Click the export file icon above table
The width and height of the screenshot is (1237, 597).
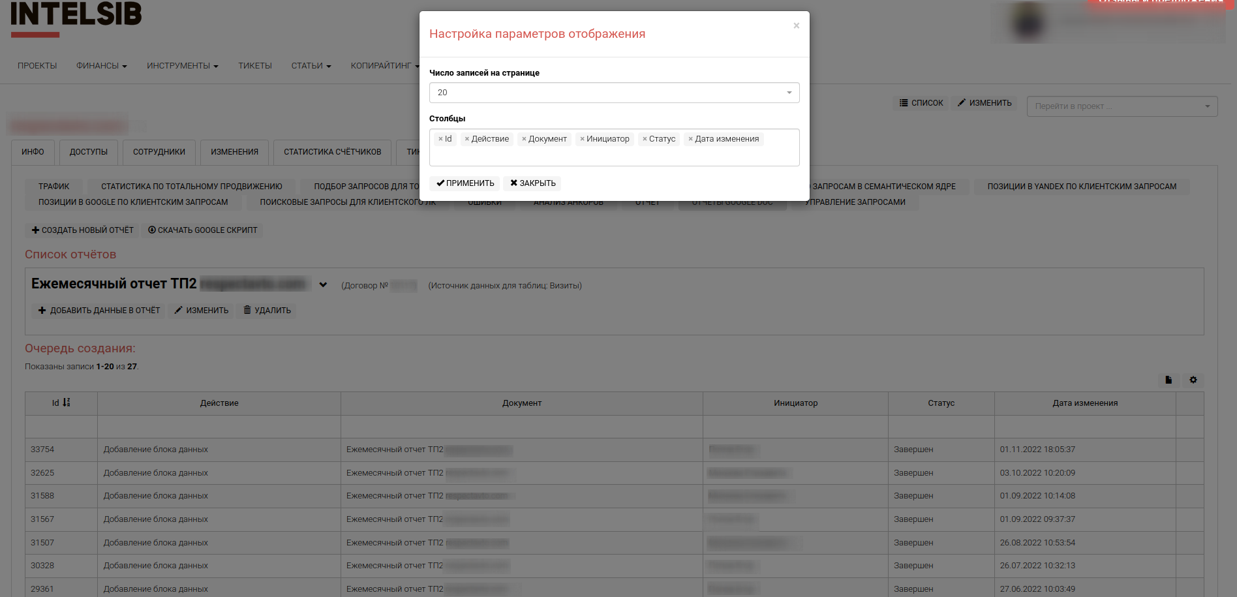coord(1168,380)
